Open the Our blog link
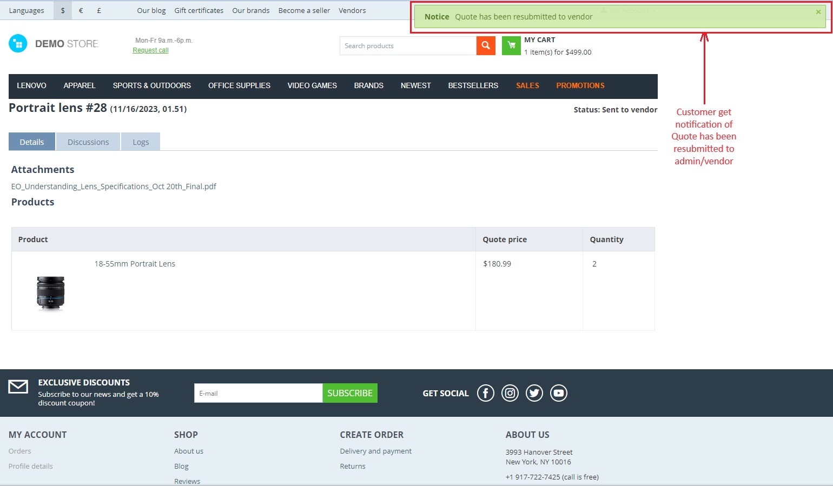The width and height of the screenshot is (833, 486). [x=151, y=10]
